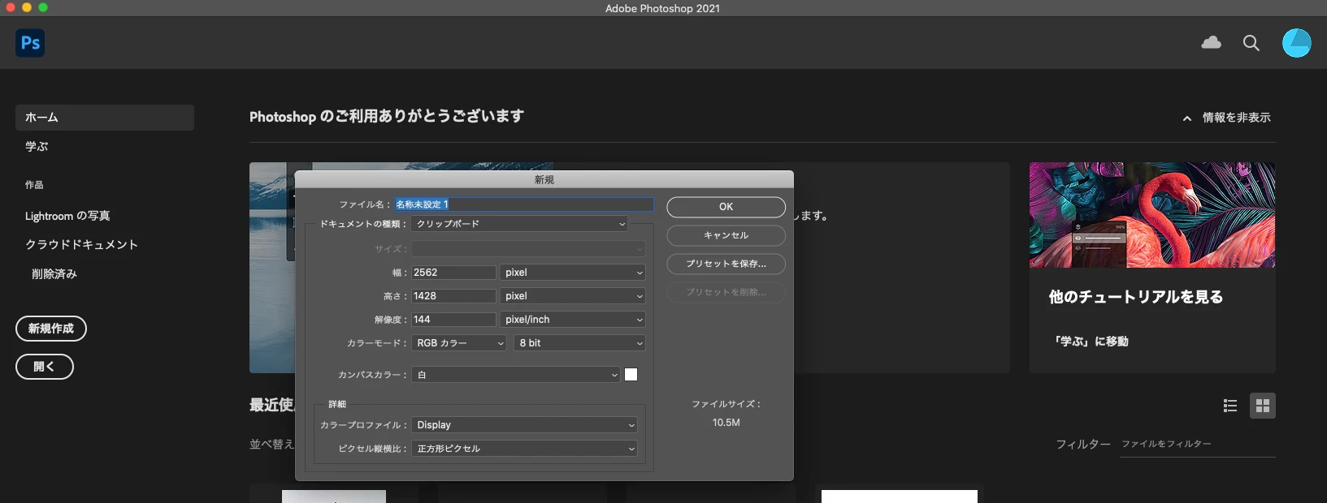Open クラウドドキュメント in sidebar
Image resolution: width=1327 pixels, height=503 pixels.
point(81,244)
